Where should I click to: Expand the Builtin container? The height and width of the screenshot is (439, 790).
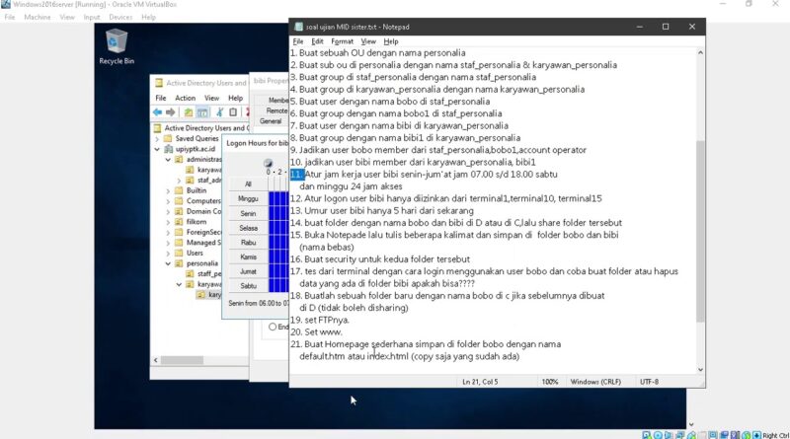168,190
